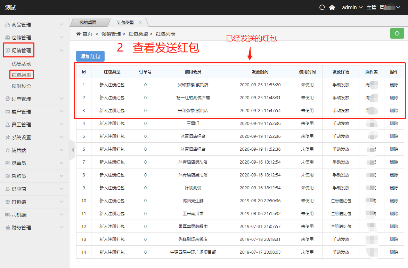Open the admin dropdown menu
Image resolution: width=408 pixels, height=268 pixels.
coord(352,7)
